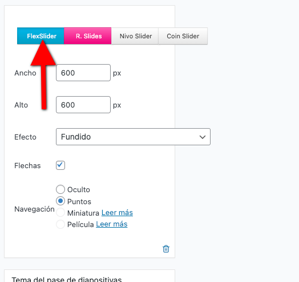The height and width of the screenshot is (282, 299).
Task: Click the chevron arrow of Efecto dropdown
Action: click(x=203, y=137)
